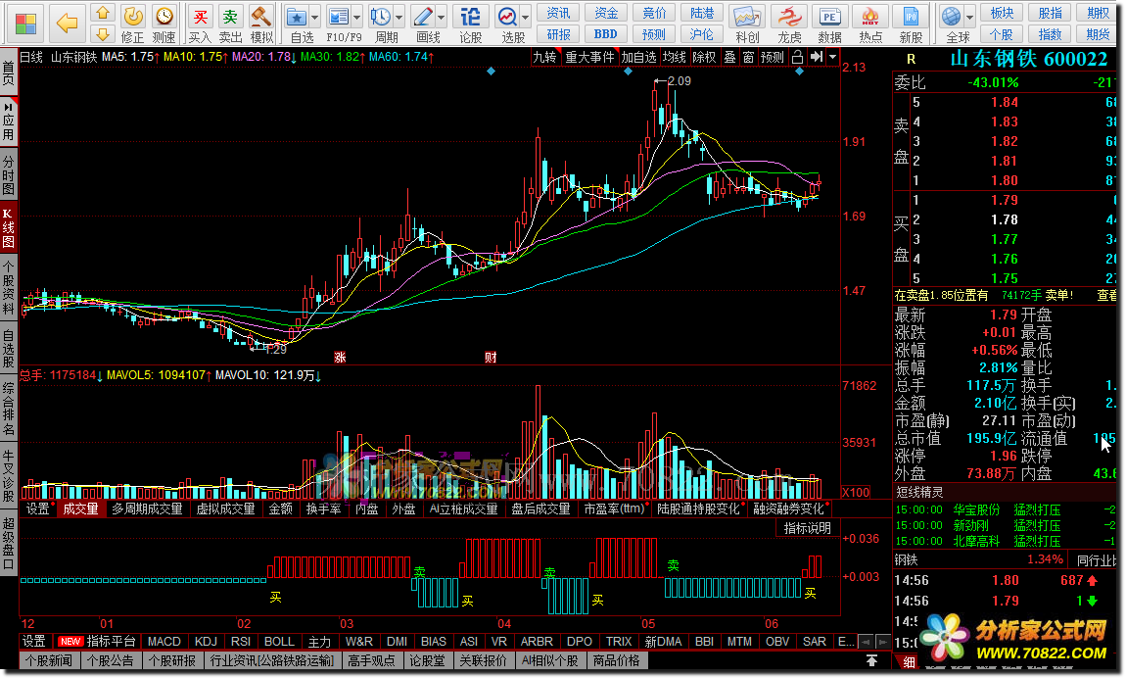Expand the 选股 screener dropdown arrow
1126x678 pixels.
526,18
